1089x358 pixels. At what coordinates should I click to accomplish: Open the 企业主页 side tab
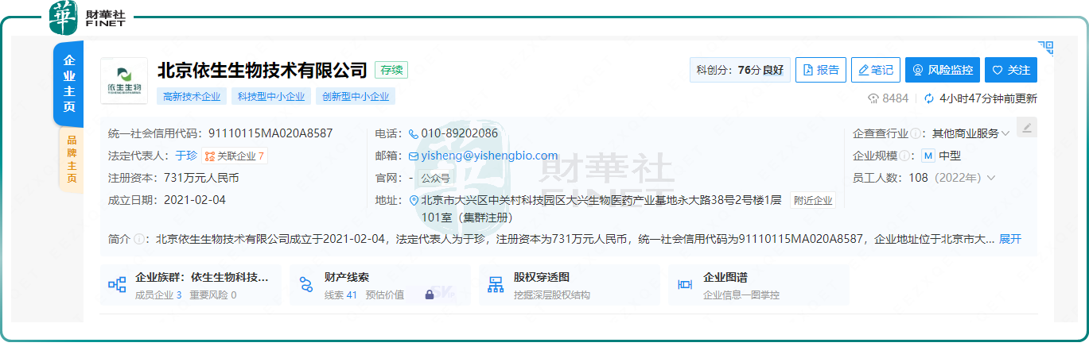[x=68, y=83]
